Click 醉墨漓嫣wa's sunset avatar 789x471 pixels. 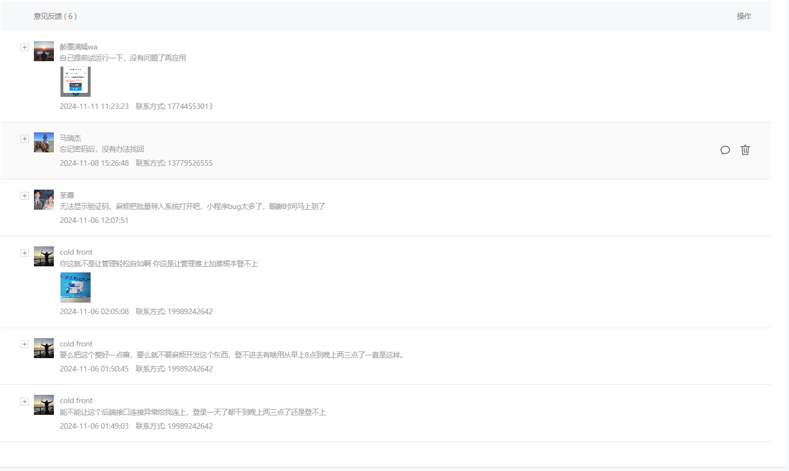point(44,51)
